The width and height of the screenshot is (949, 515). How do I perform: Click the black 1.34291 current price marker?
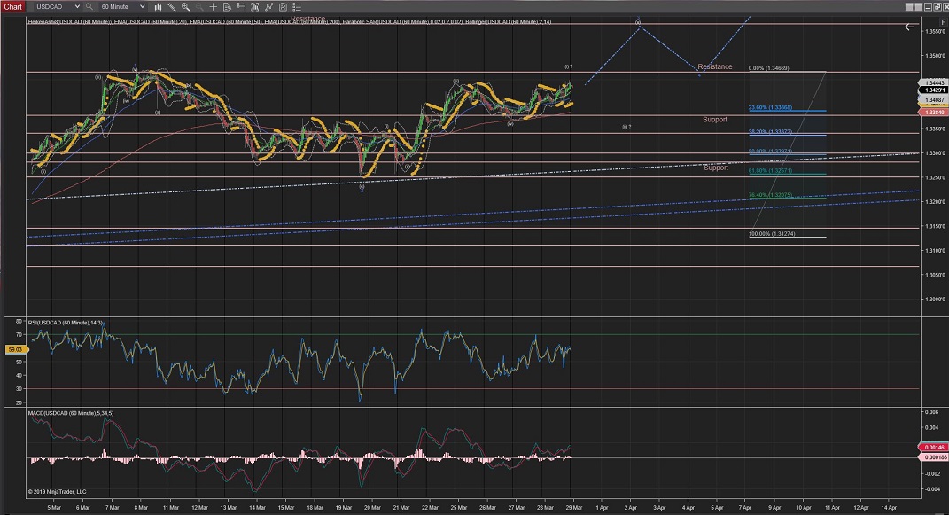point(931,90)
